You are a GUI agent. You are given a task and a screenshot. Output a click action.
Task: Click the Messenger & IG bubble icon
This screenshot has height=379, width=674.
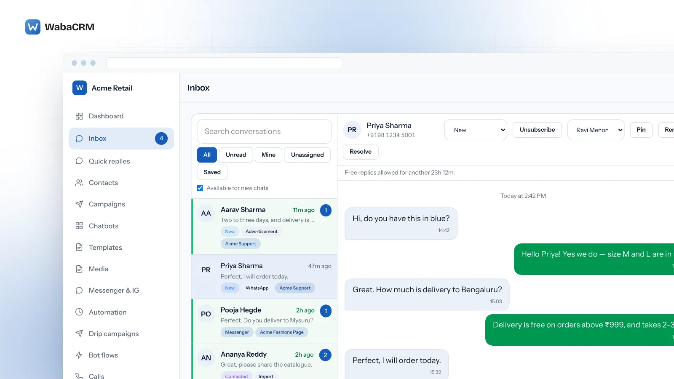[79, 291]
